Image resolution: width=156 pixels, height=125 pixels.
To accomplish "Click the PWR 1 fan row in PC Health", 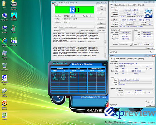I will pos(78,75).
